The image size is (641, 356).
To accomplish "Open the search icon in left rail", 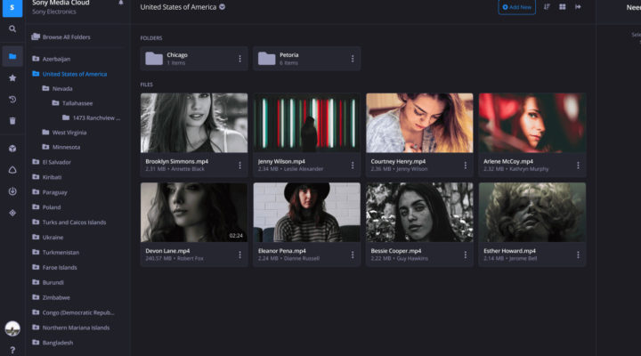I will (12, 29).
